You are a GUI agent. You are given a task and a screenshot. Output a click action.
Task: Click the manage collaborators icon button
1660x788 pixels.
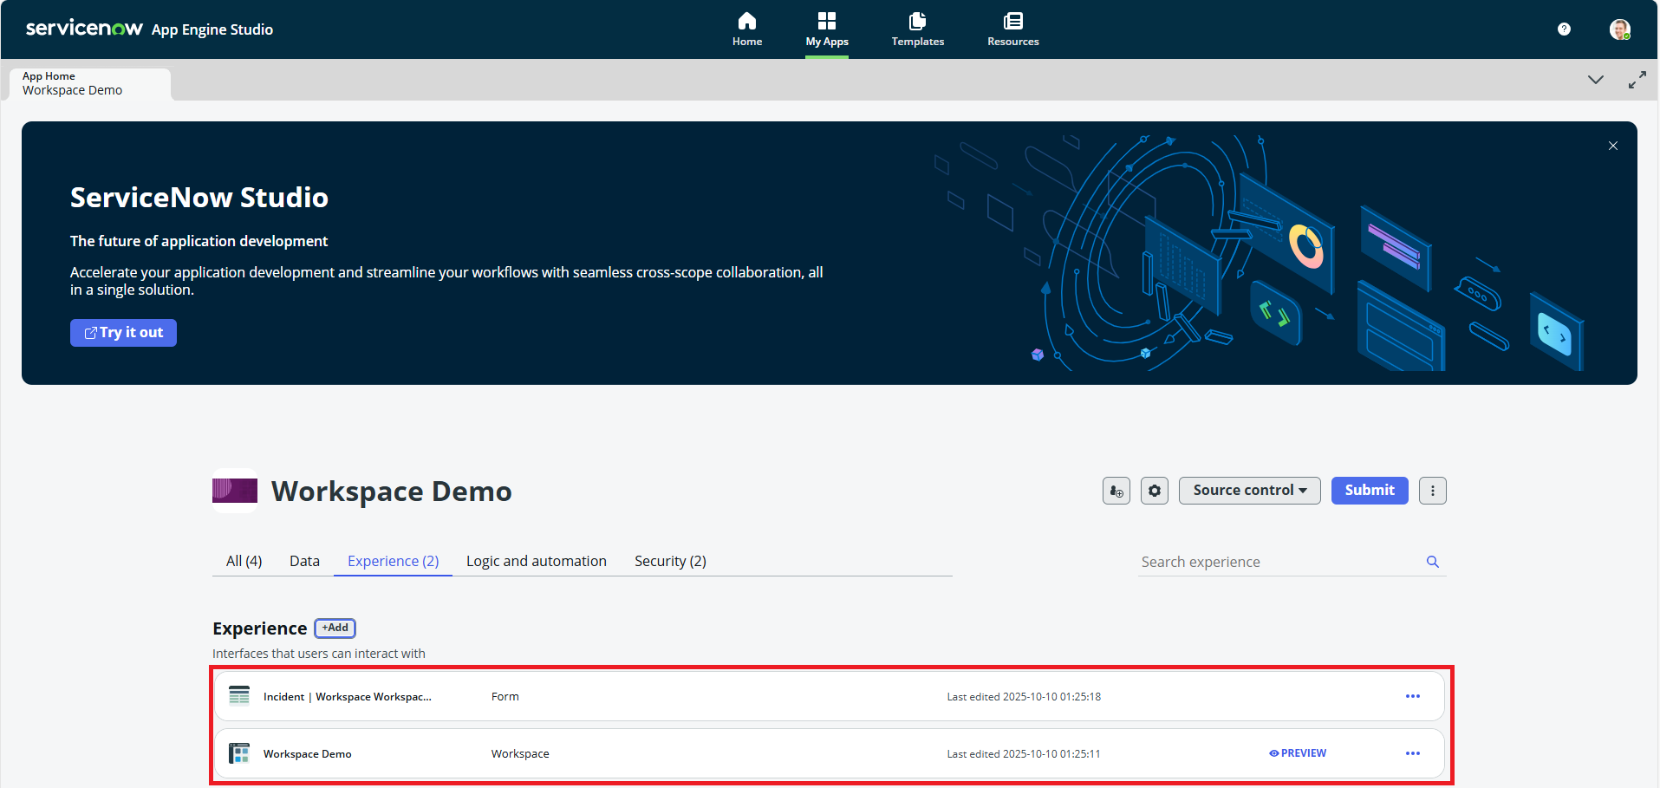(x=1116, y=491)
